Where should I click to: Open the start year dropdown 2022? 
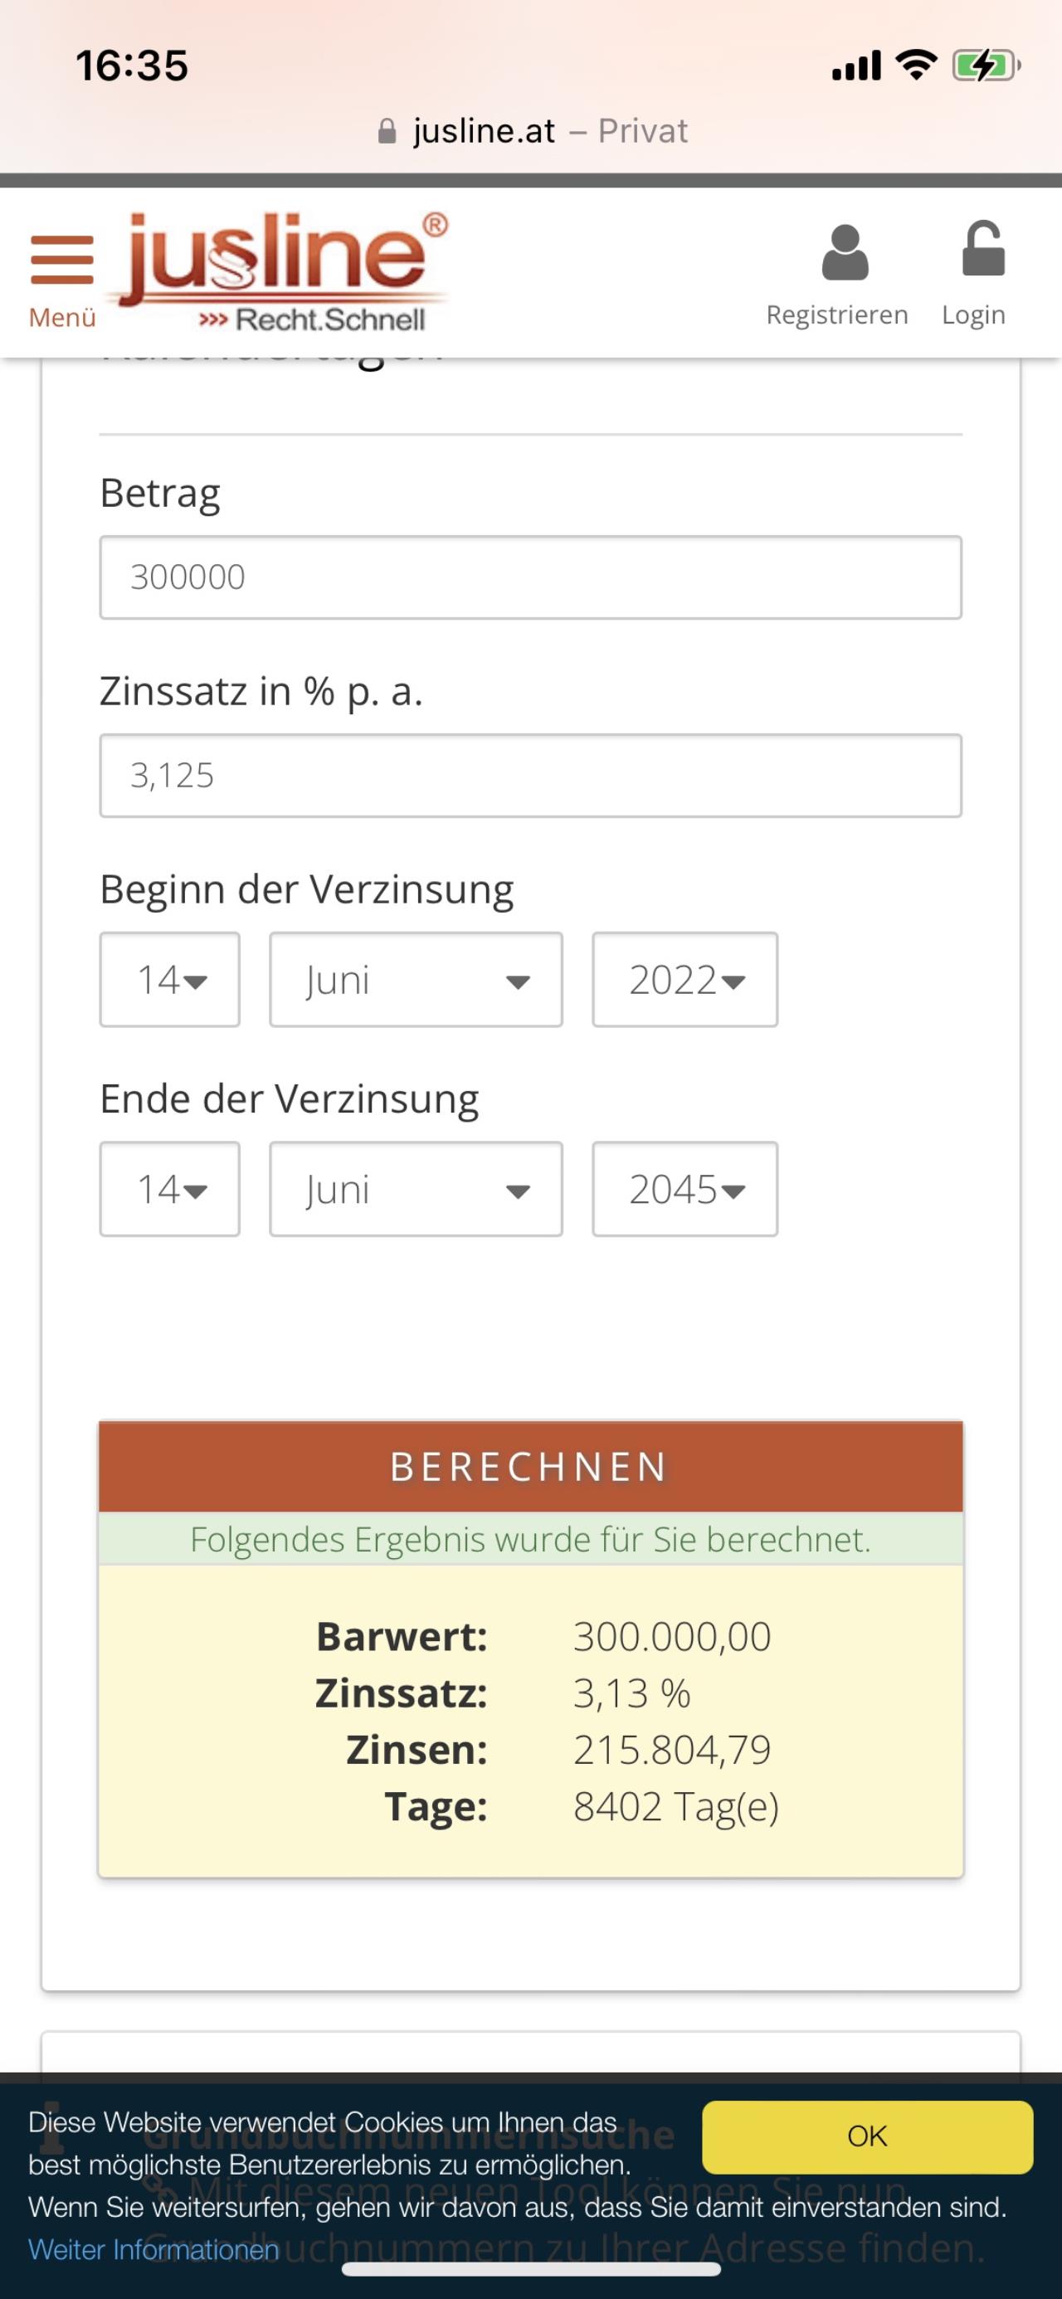(684, 980)
